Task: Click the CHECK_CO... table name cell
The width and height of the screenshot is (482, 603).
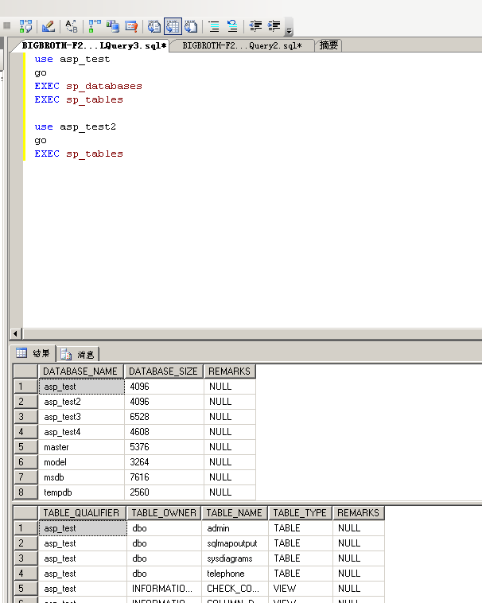Action: (235, 589)
